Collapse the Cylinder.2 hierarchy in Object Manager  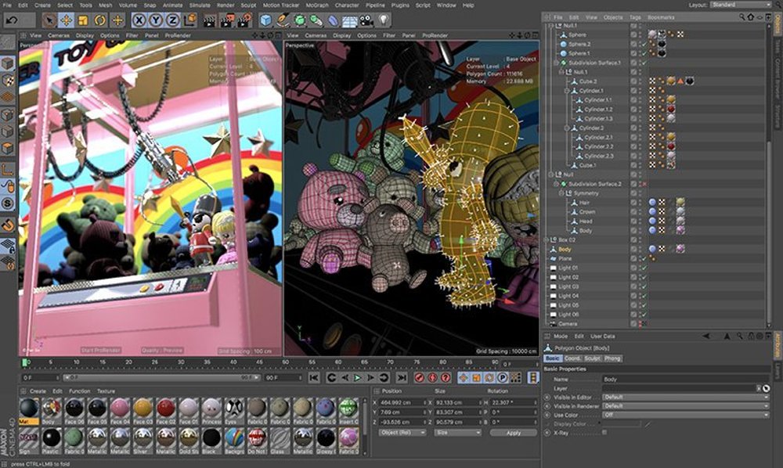click(568, 127)
